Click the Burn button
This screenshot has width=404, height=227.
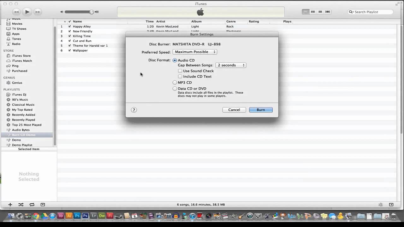(x=261, y=110)
